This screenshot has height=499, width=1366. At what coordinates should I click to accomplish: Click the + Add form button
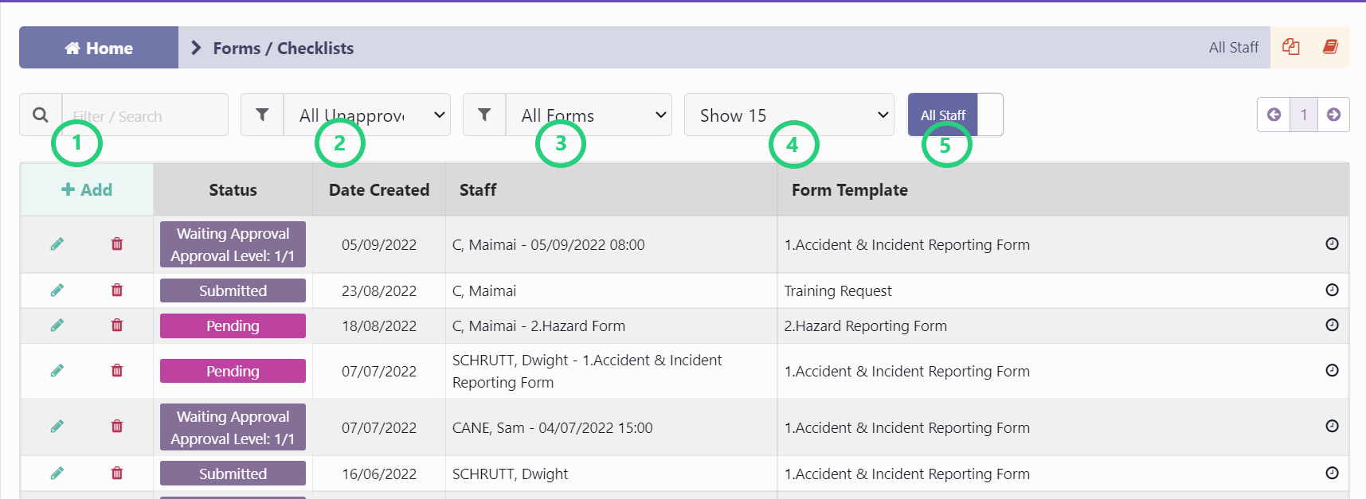click(x=87, y=189)
